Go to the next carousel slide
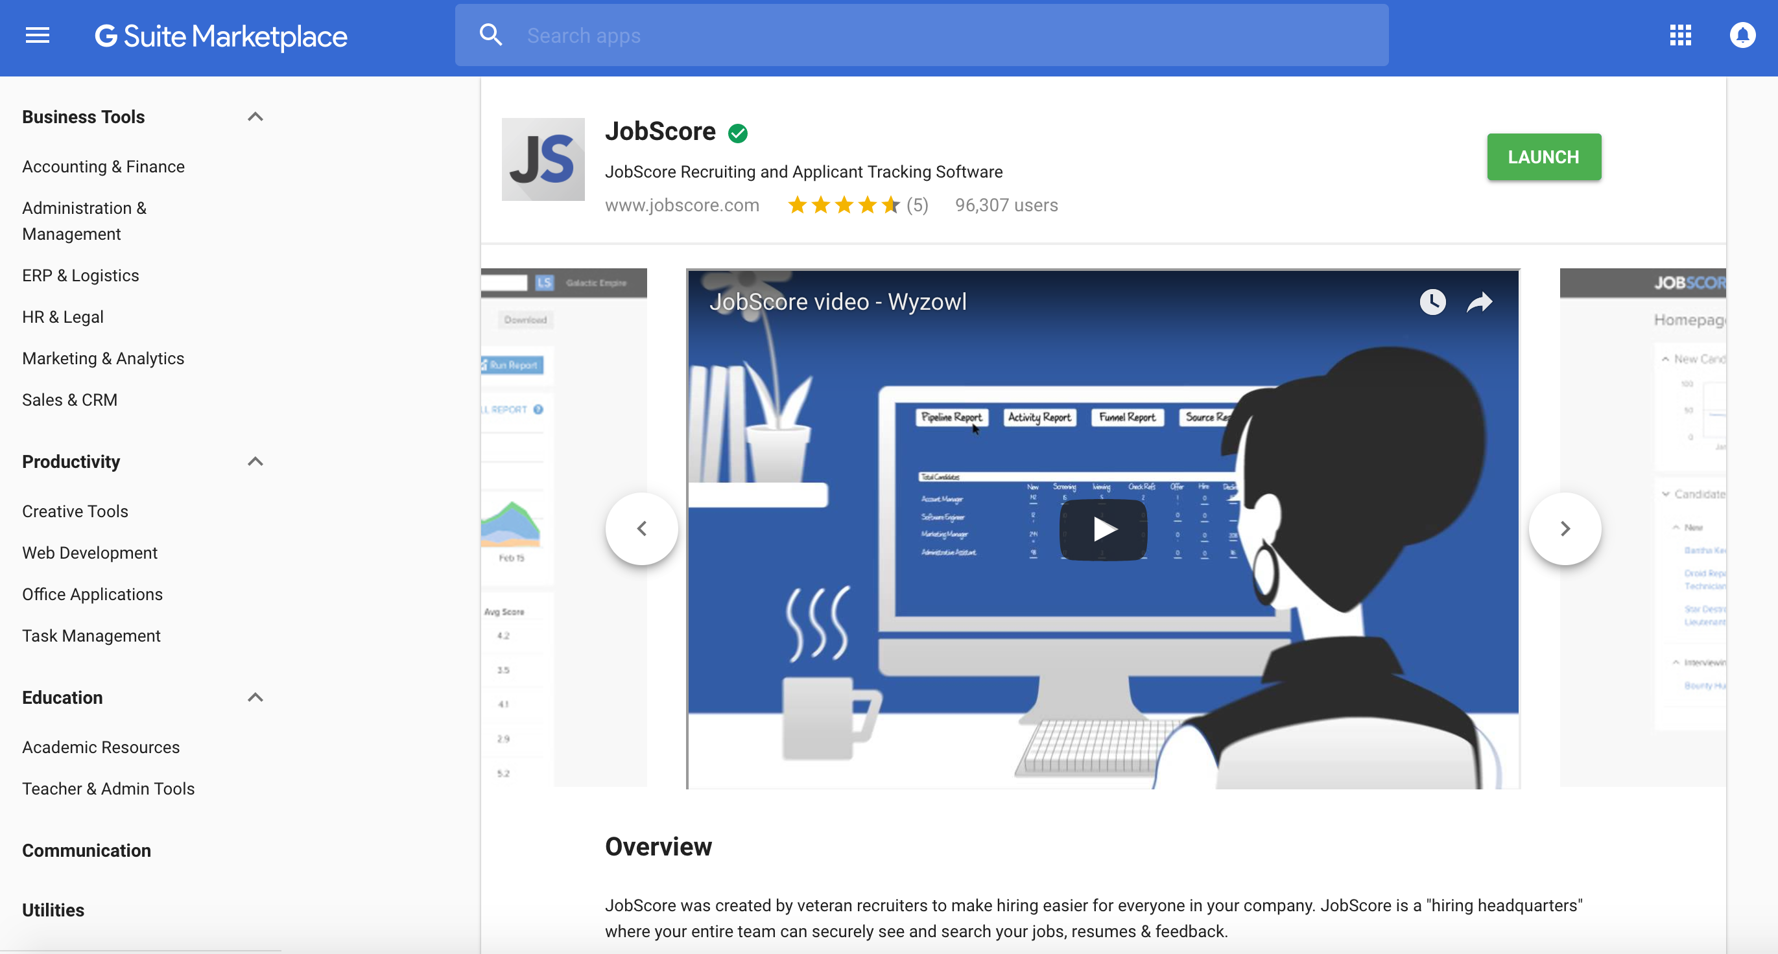1778x954 pixels. pyautogui.click(x=1565, y=528)
